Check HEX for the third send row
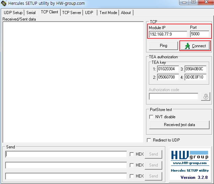 (x=132, y=176)
